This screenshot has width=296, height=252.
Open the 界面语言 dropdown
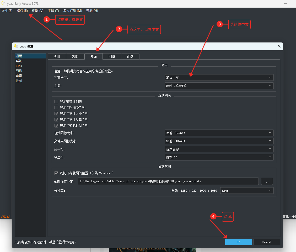(x=219, y=78)
